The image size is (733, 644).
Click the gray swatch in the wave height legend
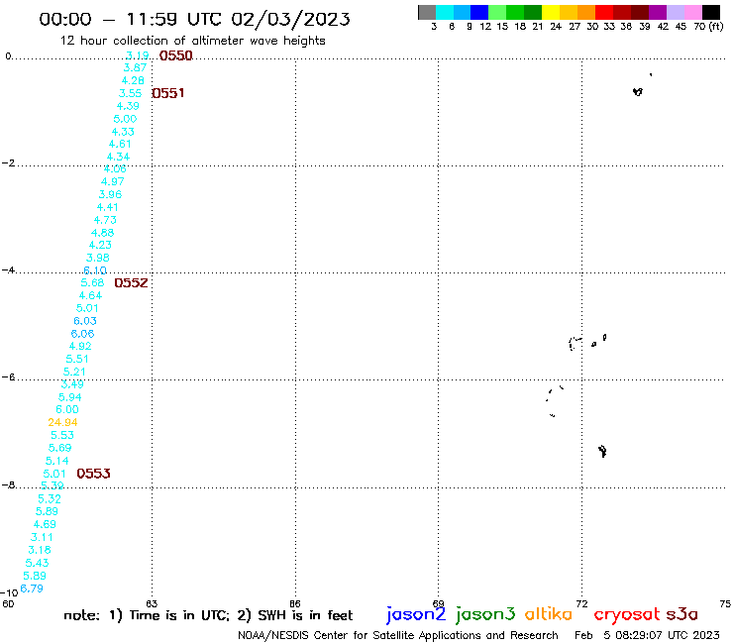tap(427, 12)
